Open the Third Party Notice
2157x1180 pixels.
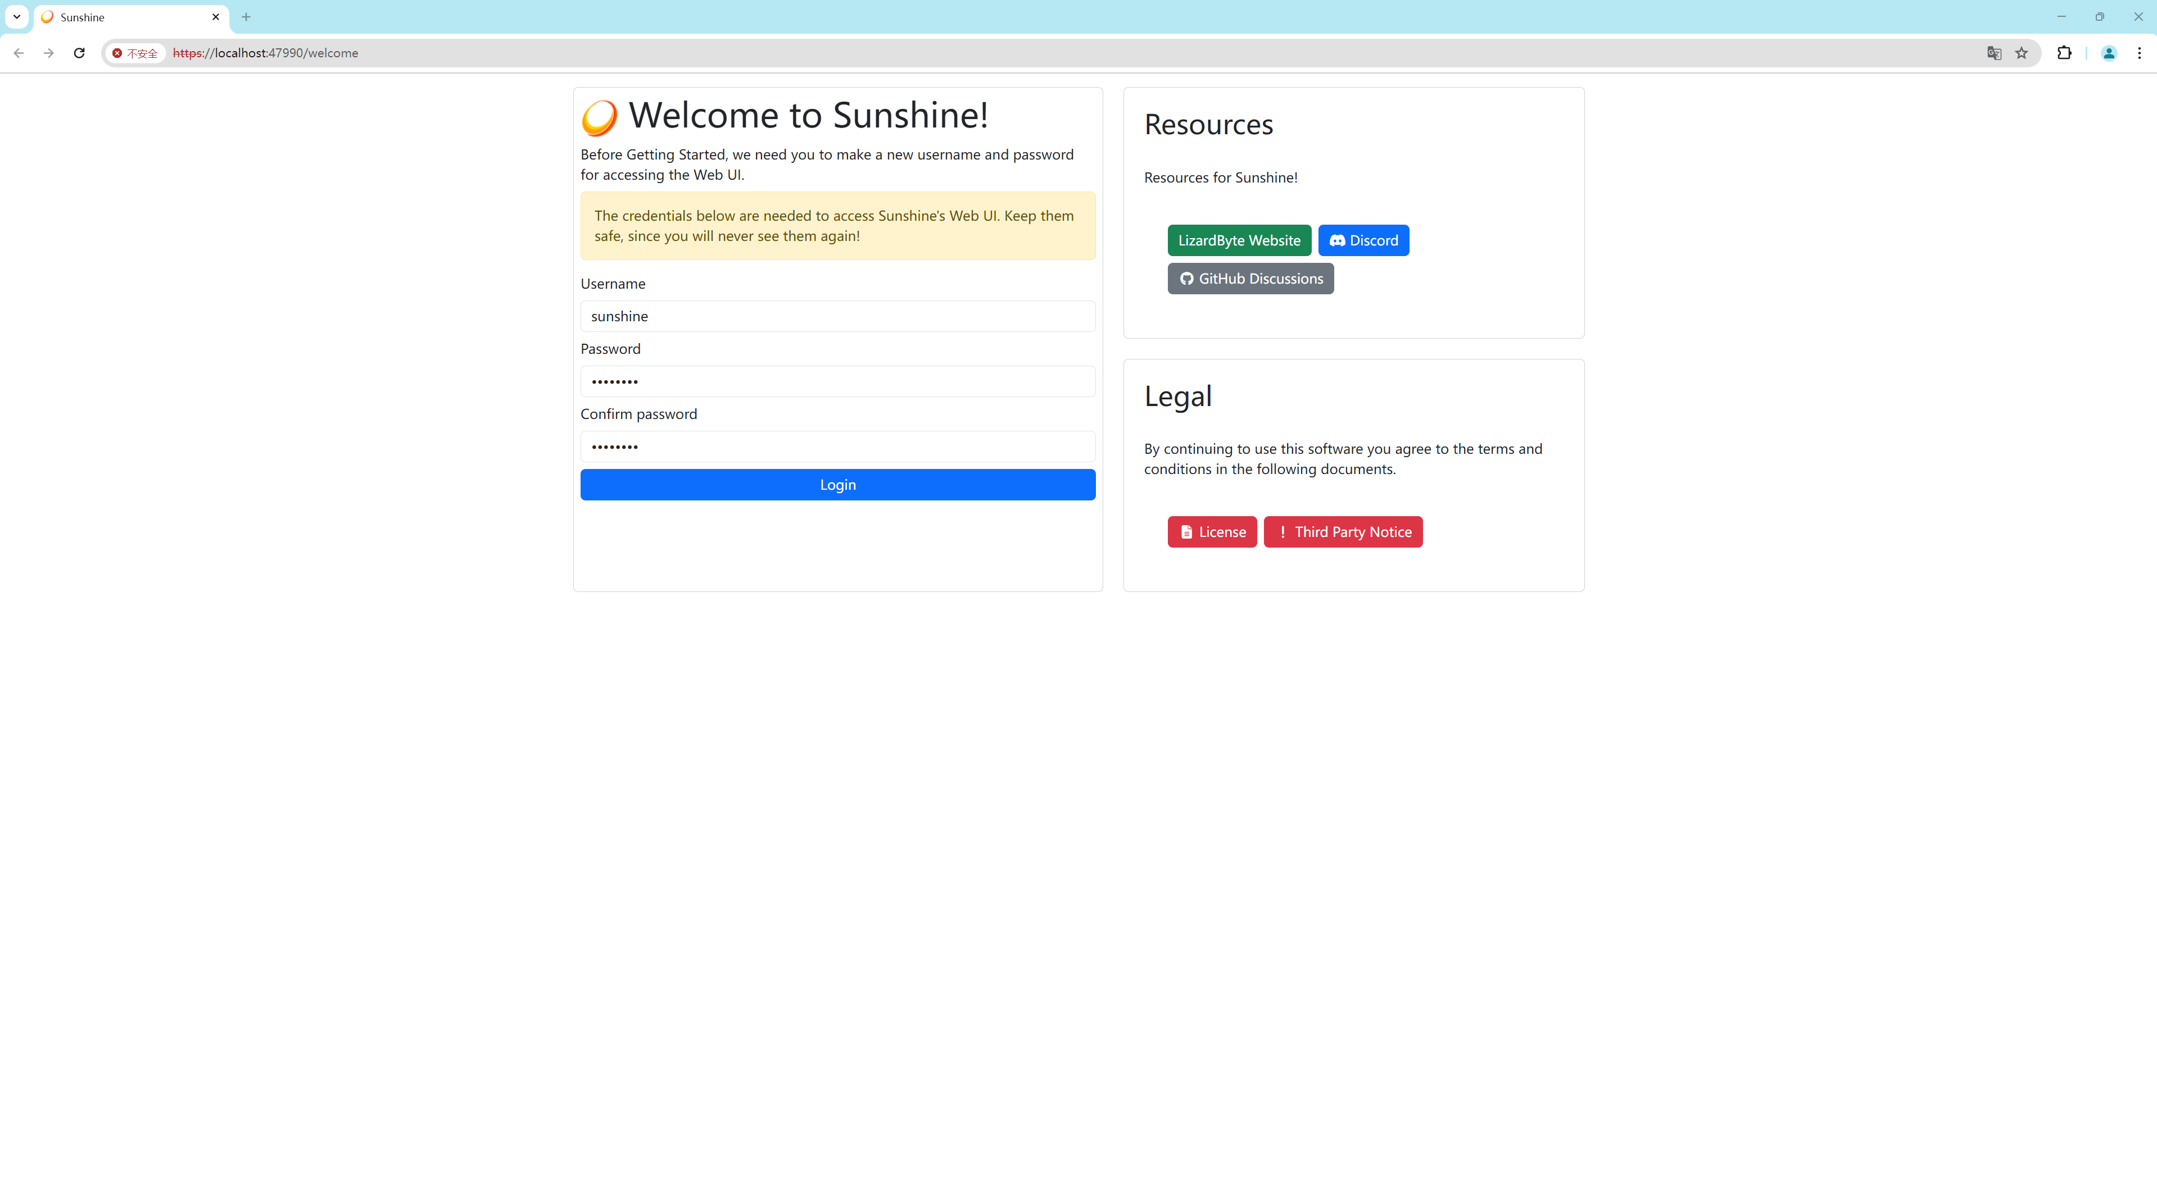[x=1343, y=532]
